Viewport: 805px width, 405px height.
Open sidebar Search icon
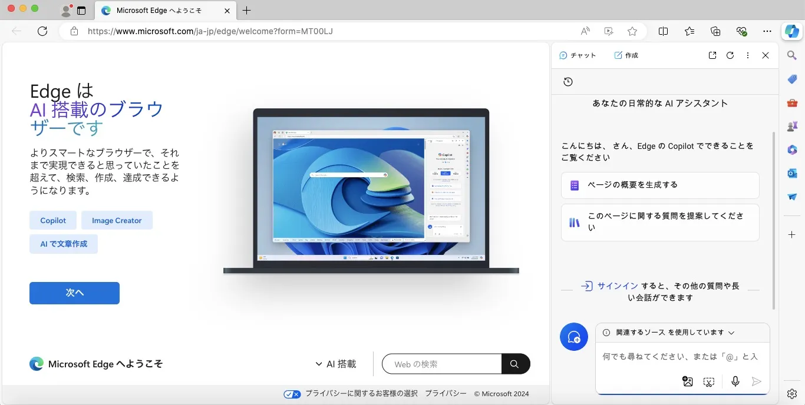tap(792, 55)
